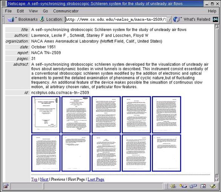Expand the Location URL history dropdown
This screenshot has height=192, width=221.
[x=169, y=19]
